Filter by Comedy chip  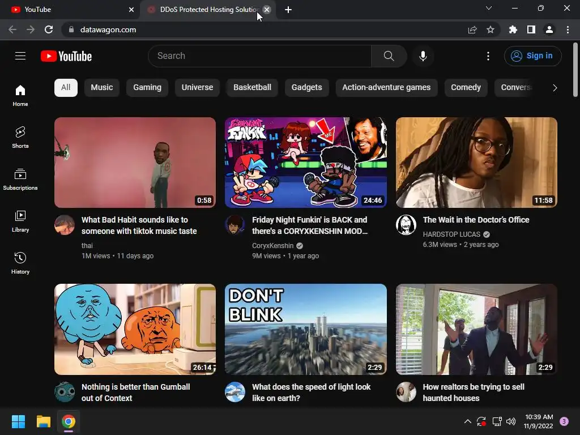click(466, 88)
